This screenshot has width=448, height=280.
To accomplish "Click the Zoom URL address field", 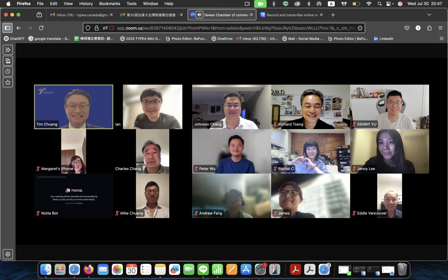I will tap(235, 28).
